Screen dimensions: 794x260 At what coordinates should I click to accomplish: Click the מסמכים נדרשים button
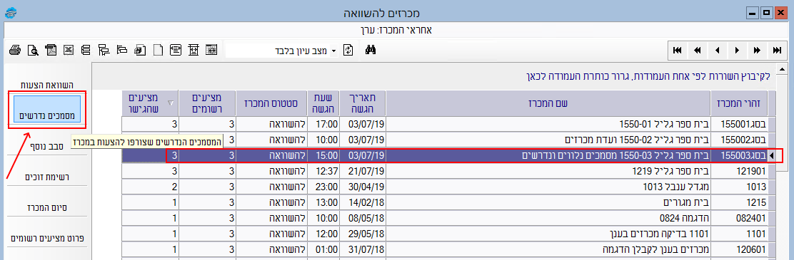coord(47,110)
